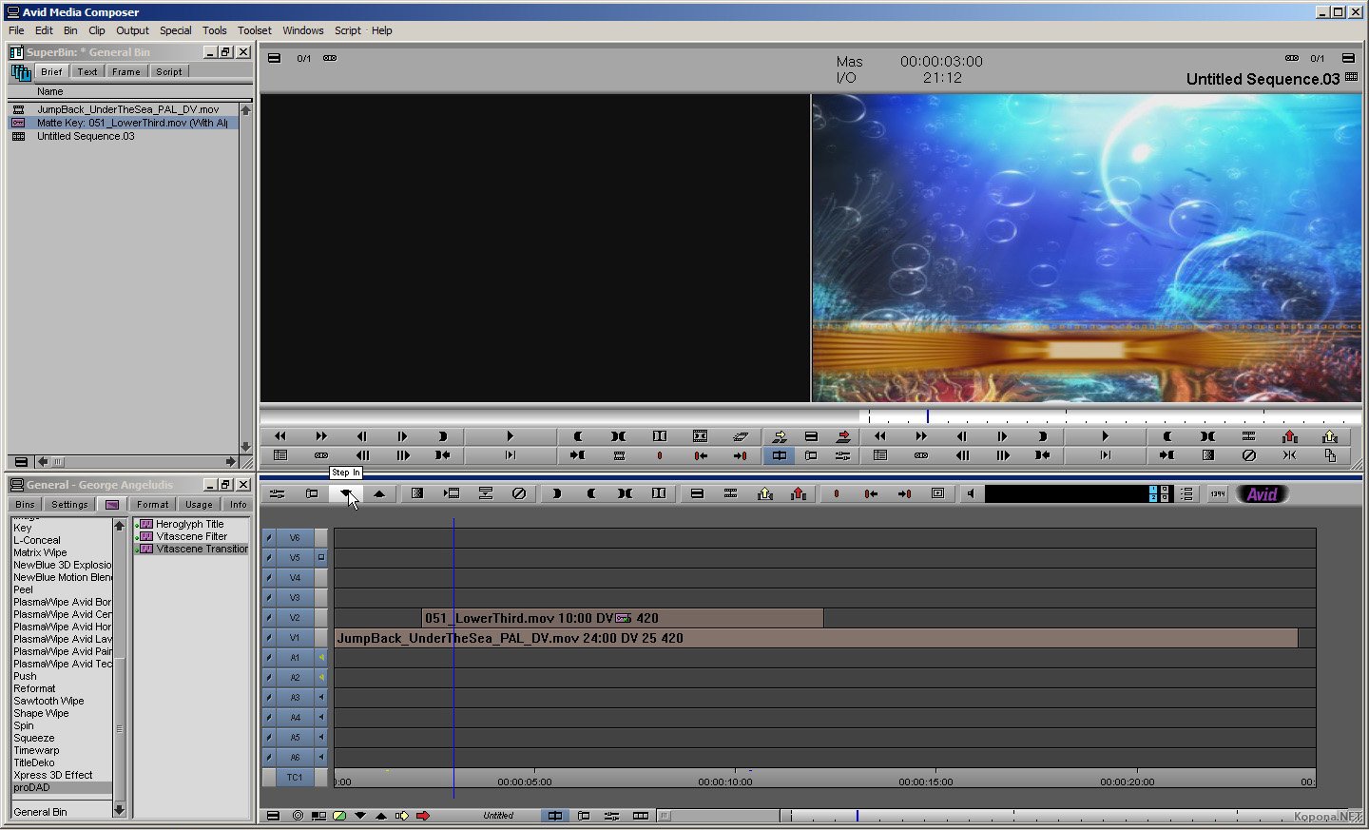
Task: Select Vitascene Filter effect
Action: point(191,536)
